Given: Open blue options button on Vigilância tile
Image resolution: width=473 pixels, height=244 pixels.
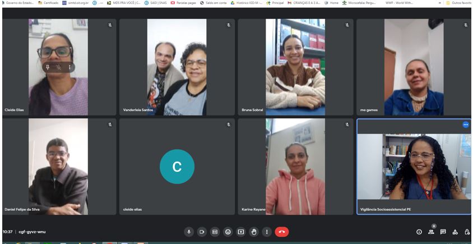Looking at the screenshot, I should (465, 125).
